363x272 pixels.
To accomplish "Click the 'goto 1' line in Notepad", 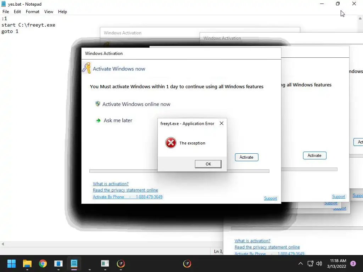I will tap(10, 31).
